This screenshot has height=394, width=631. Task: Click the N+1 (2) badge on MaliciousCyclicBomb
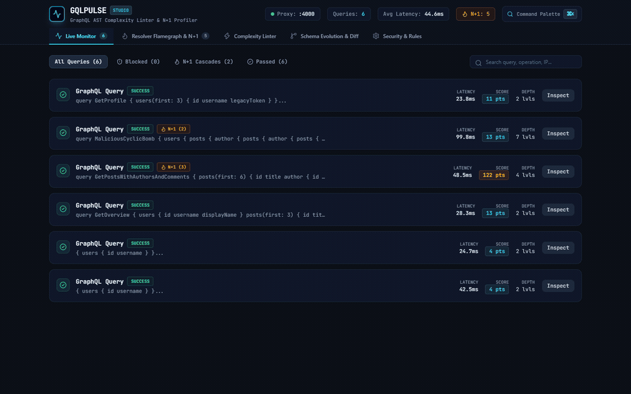(174, 129)
